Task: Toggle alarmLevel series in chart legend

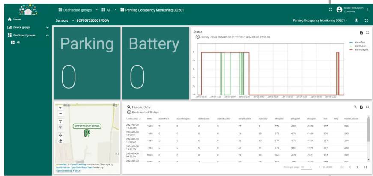Action: (x=359, y=46)
